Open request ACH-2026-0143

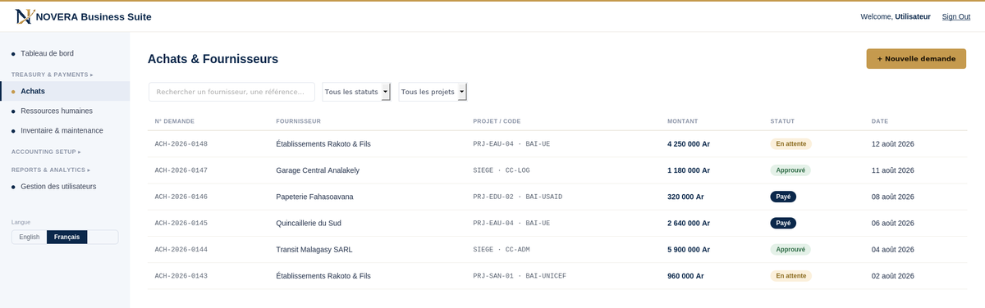(x=181, y=276)
